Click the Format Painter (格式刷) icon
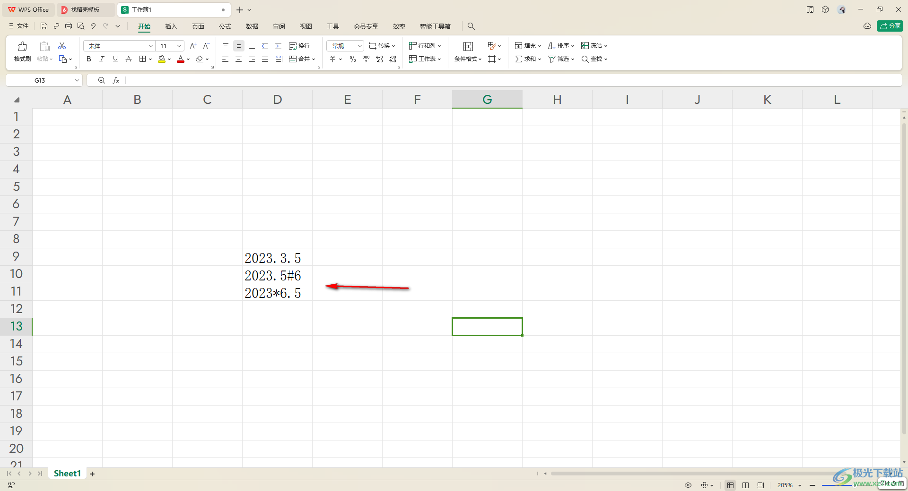This screenshot has height=491, width=908. (x=22, y=46)
